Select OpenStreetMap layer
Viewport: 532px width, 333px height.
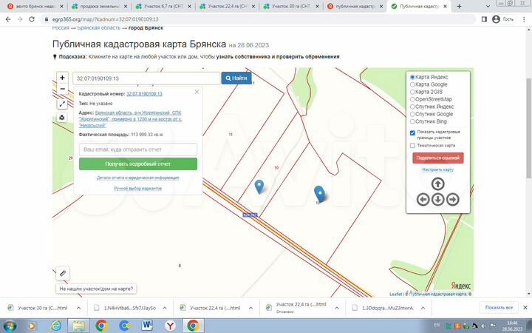coord(412,100)
